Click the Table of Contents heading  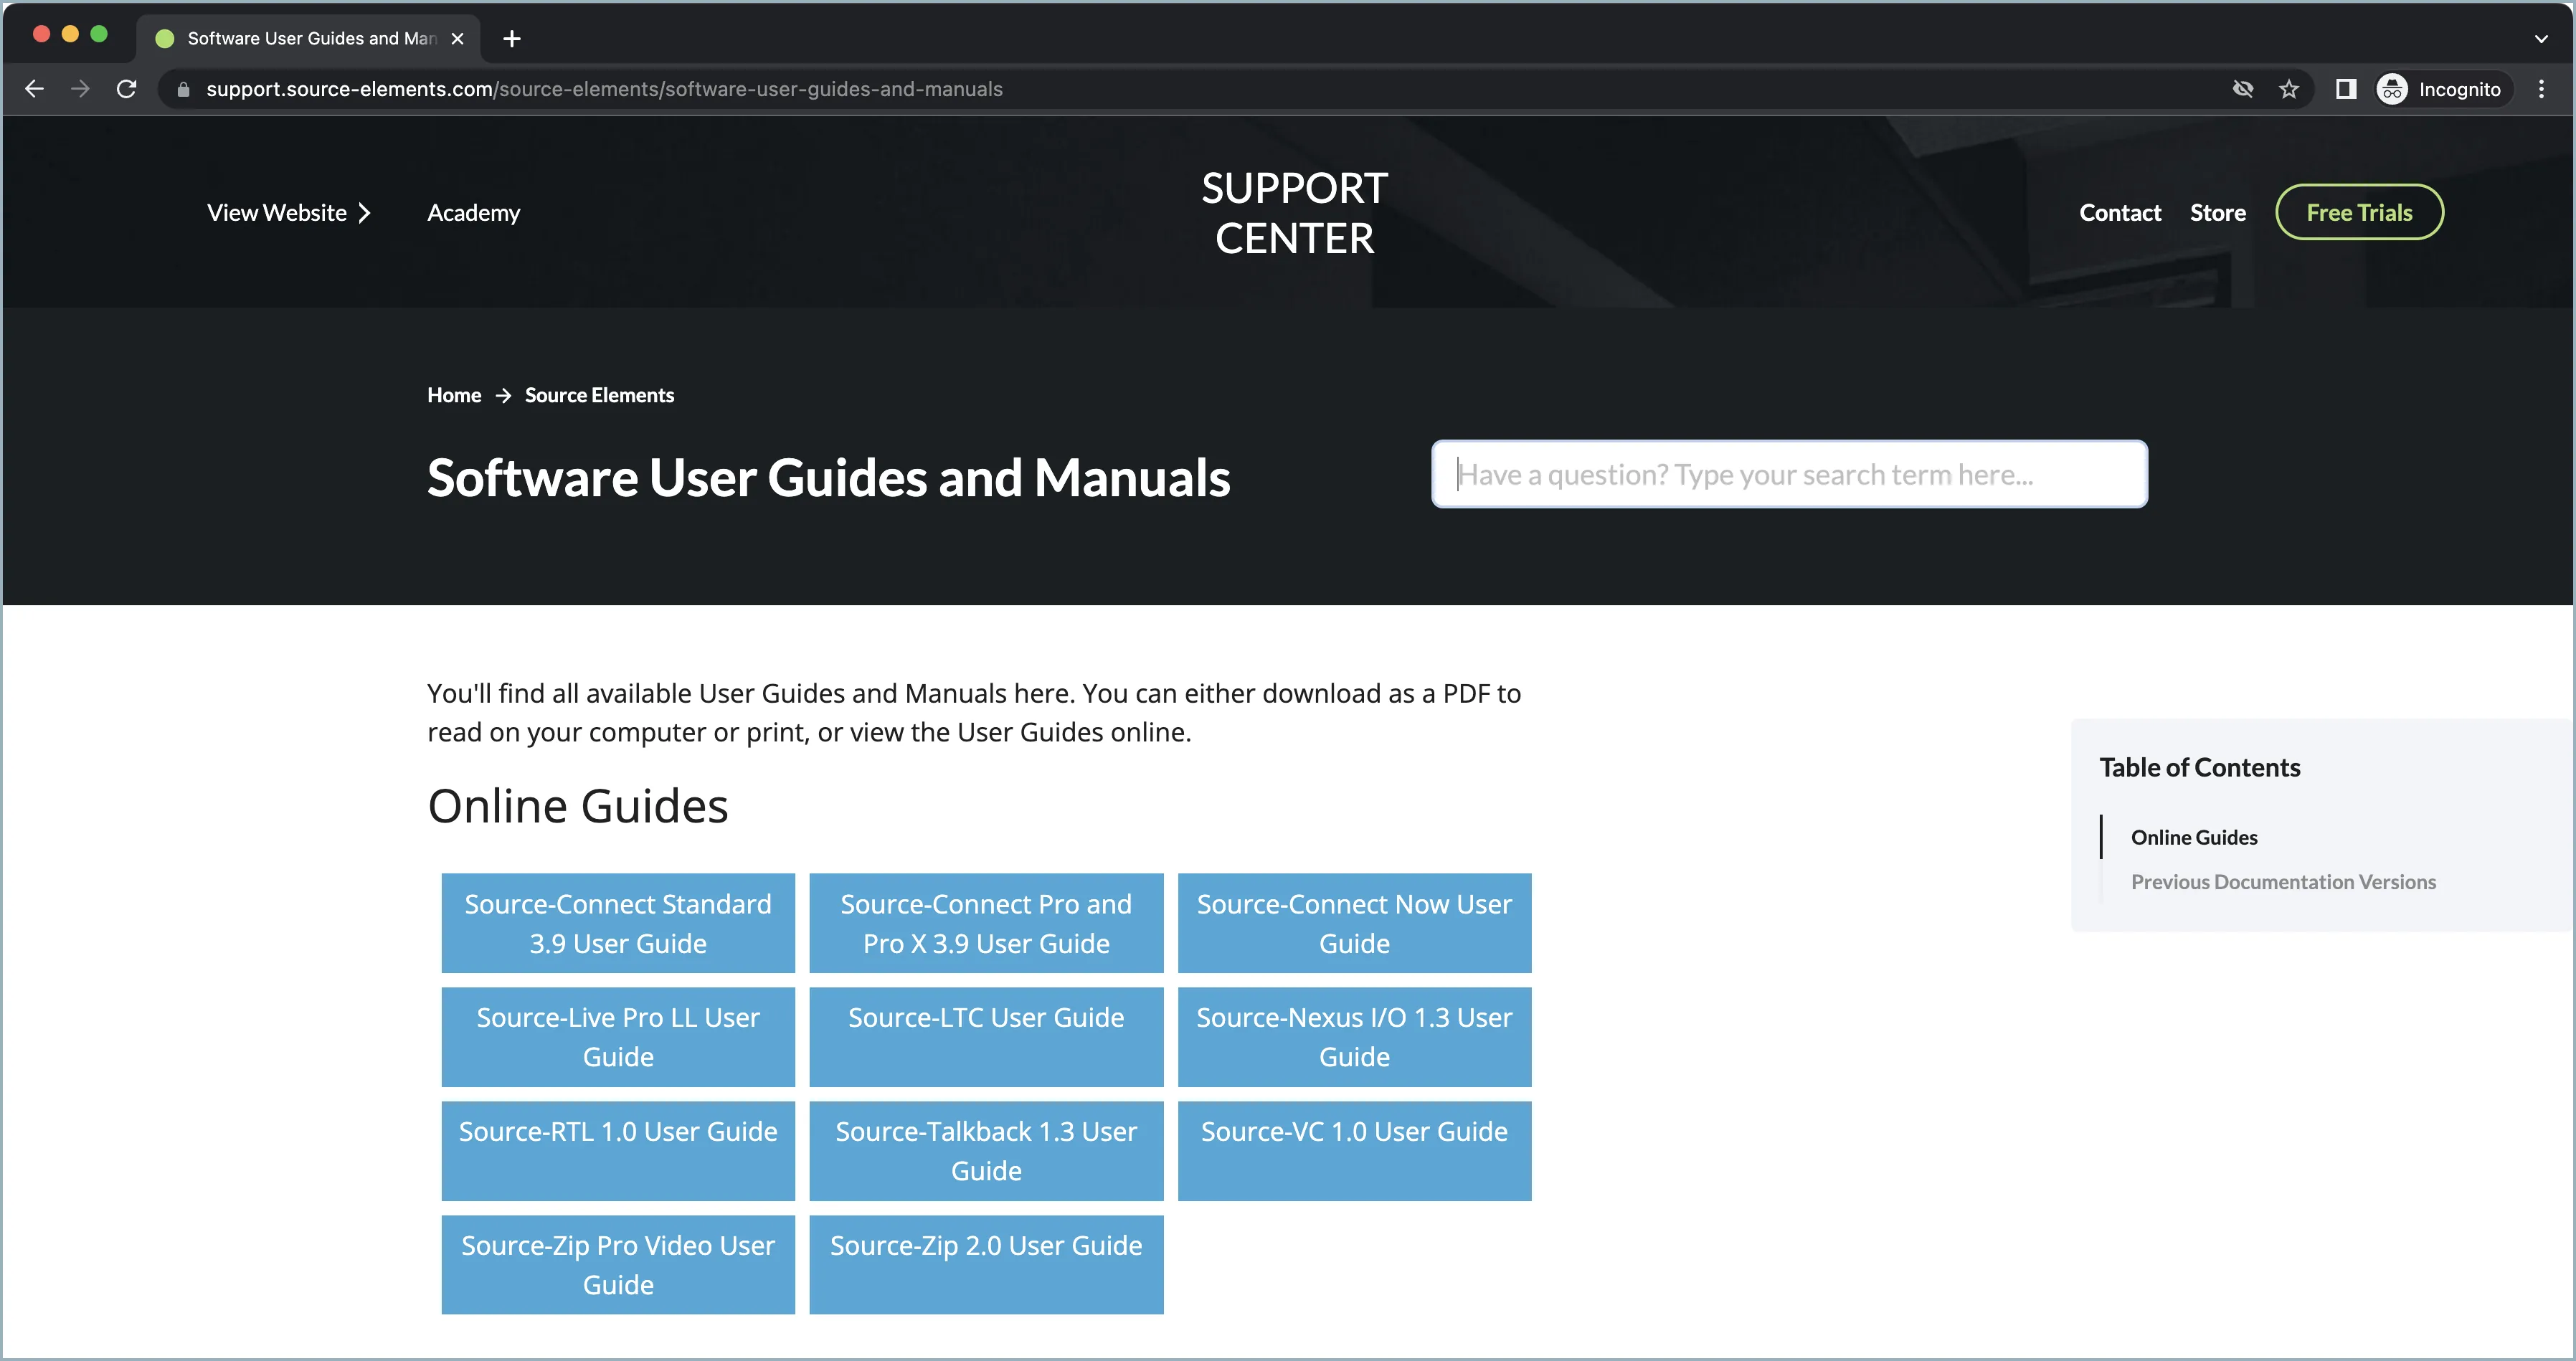coord(2200,767)
